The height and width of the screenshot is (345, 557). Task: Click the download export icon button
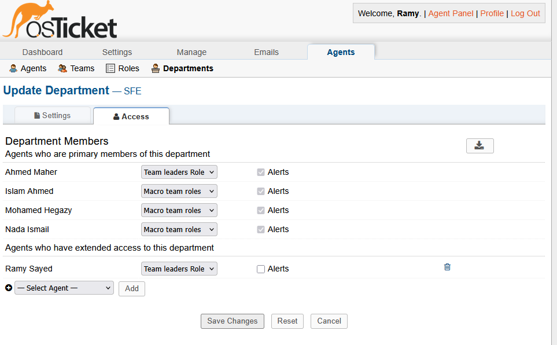click(x=479, y=145)
